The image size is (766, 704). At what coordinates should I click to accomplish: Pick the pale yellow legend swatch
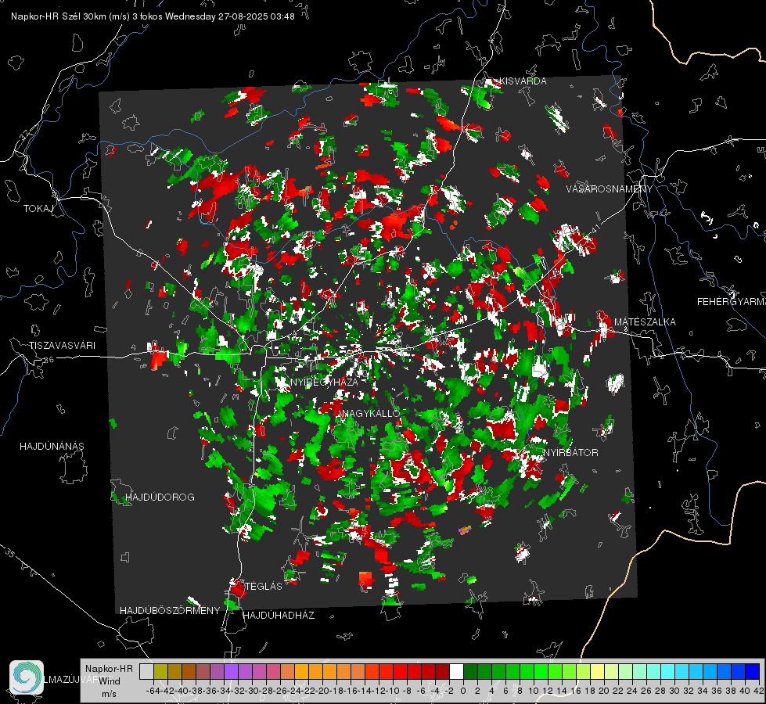[x=598, y=672]
